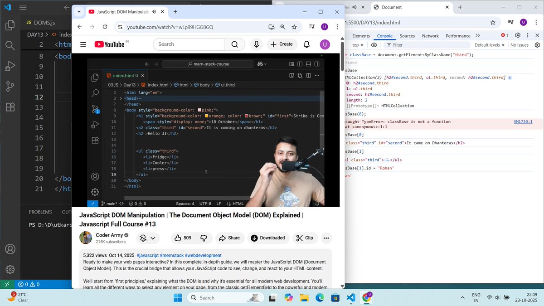
Task: Bookmark the YouTube page with star
Action: (294, 27)
